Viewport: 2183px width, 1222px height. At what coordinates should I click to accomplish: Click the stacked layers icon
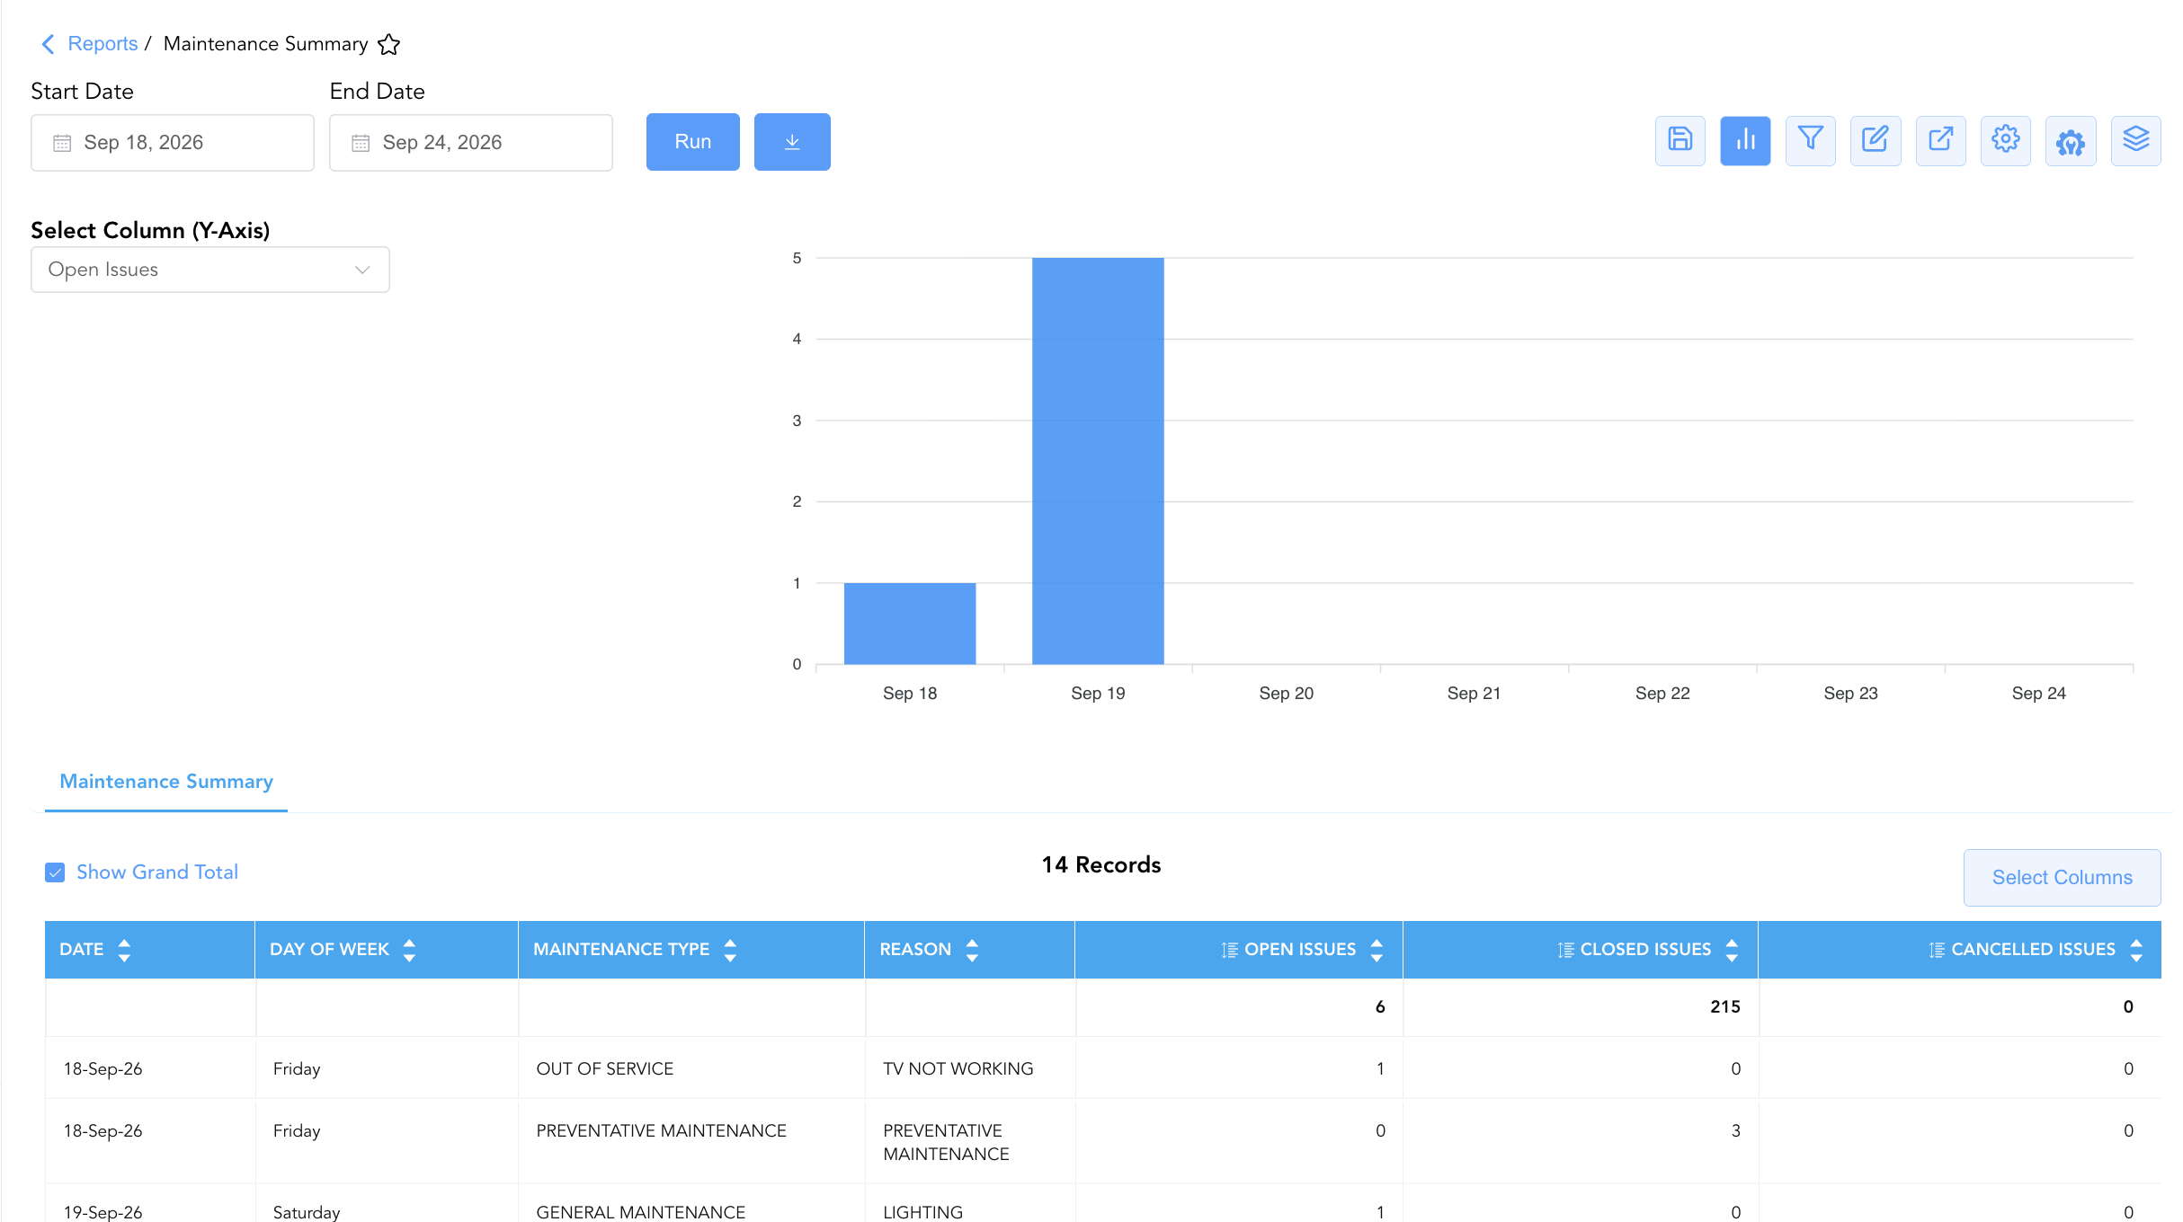pyautogui.click(x=2135, y=140)
